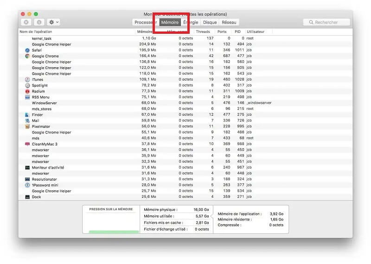The image size is (371, 264).
Task: Click the Compressée 0 octets value
Action: [x=276, y=225]
